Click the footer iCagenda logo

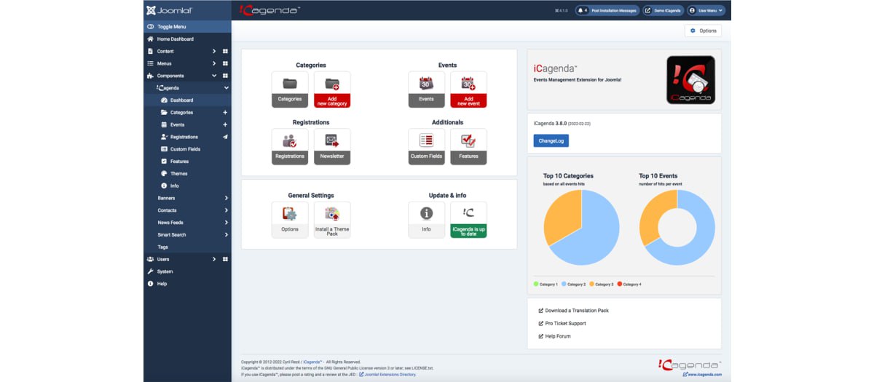[x=690, y=364]
